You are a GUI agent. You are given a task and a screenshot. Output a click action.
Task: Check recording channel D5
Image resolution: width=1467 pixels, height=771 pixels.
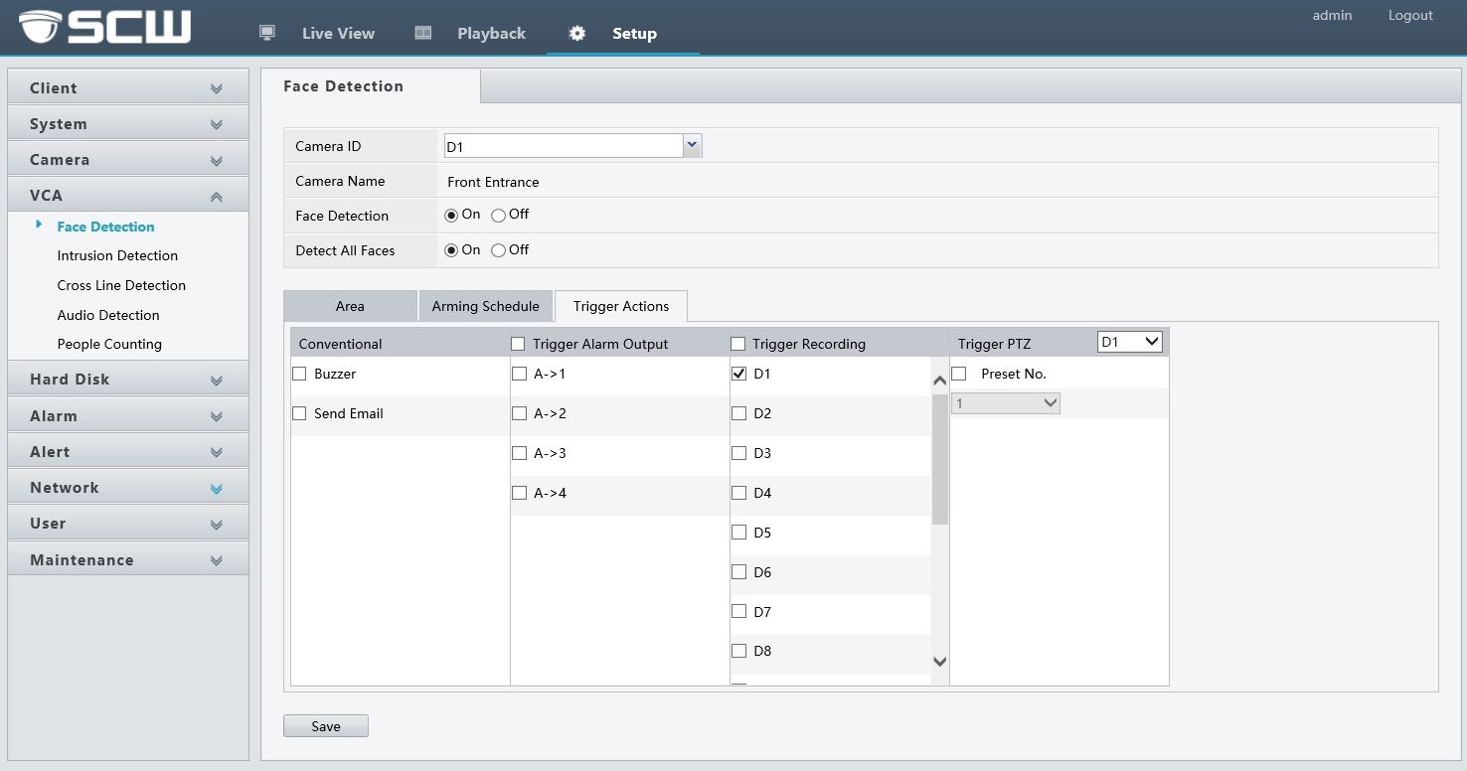pos(738,533)
